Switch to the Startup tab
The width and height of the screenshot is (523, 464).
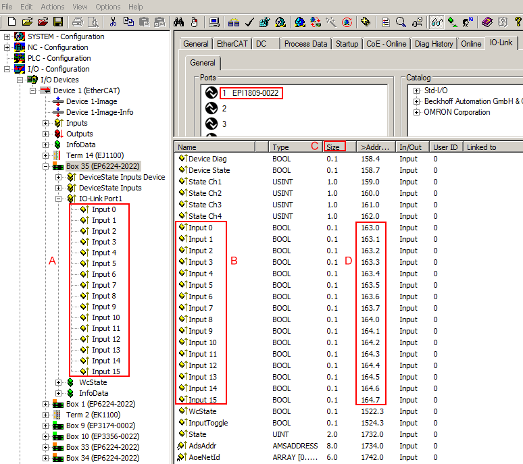coord(347,44)
